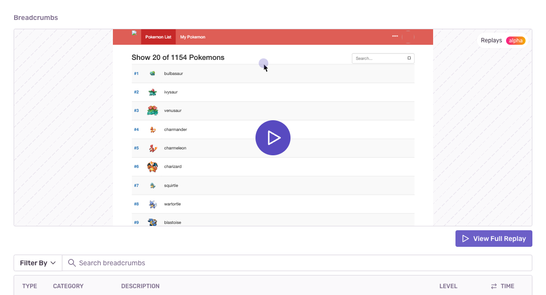
Task: Click the ellipsis icon in the red navbar
Action: (395, 36)
